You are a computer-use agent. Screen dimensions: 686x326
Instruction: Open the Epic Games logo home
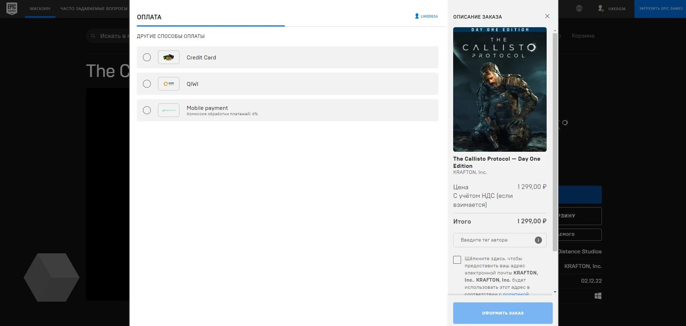12,9
